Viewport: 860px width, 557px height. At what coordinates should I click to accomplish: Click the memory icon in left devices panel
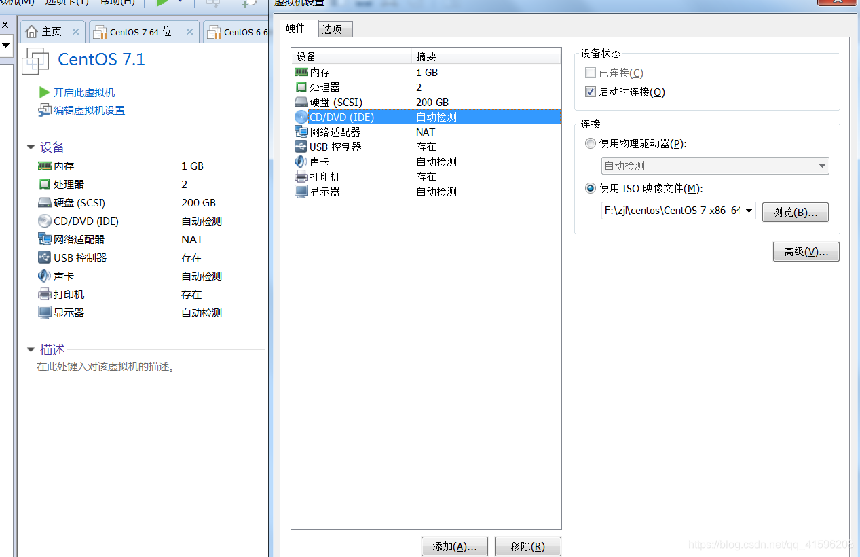[x=44, y=166]
